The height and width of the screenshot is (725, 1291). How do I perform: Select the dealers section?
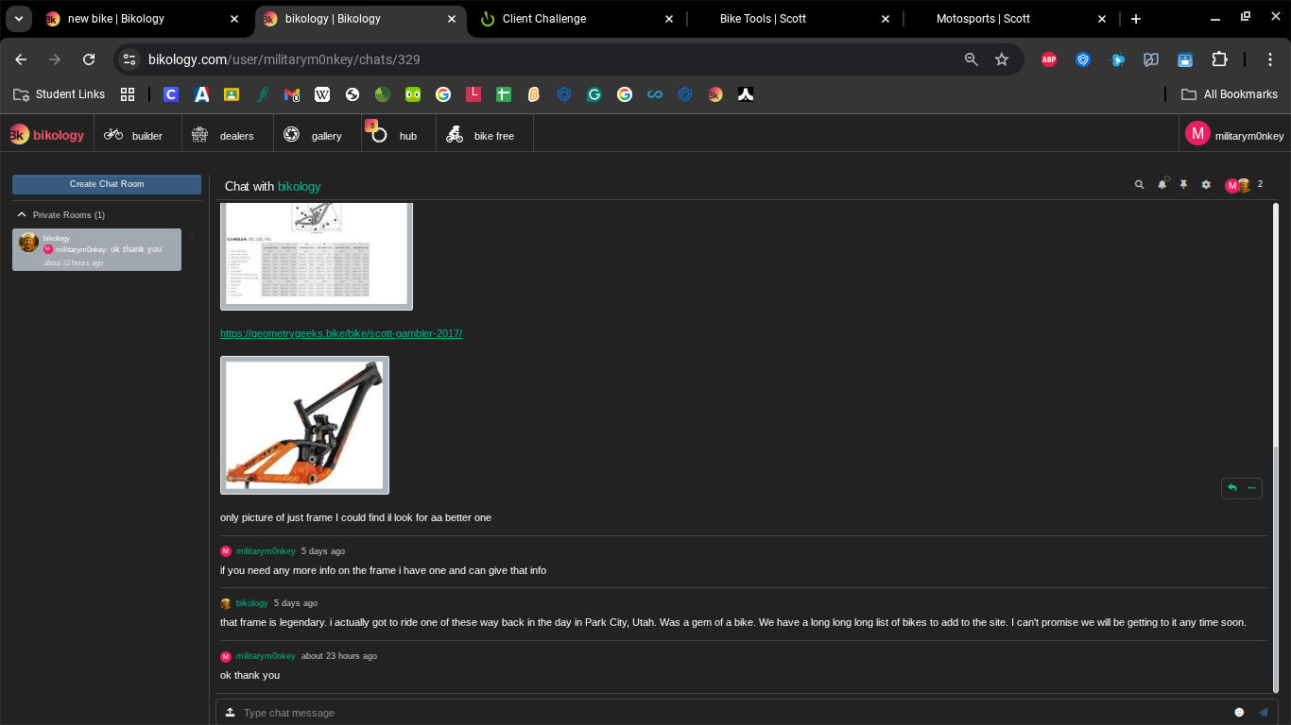pyautogui.click(x=226, y=133)
